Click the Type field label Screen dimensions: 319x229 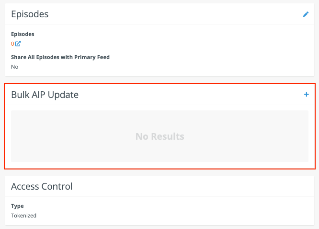(x=17, y=206)
